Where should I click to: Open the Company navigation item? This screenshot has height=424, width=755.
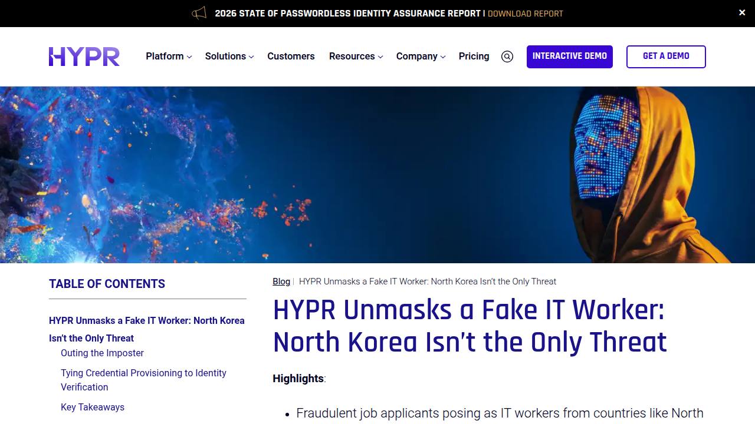pyautogui.click(x=417, y=57)
